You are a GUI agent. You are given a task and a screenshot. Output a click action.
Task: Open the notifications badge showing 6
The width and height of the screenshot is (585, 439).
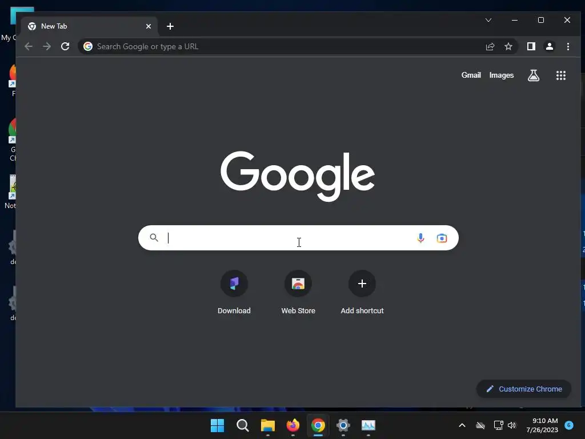569,425
